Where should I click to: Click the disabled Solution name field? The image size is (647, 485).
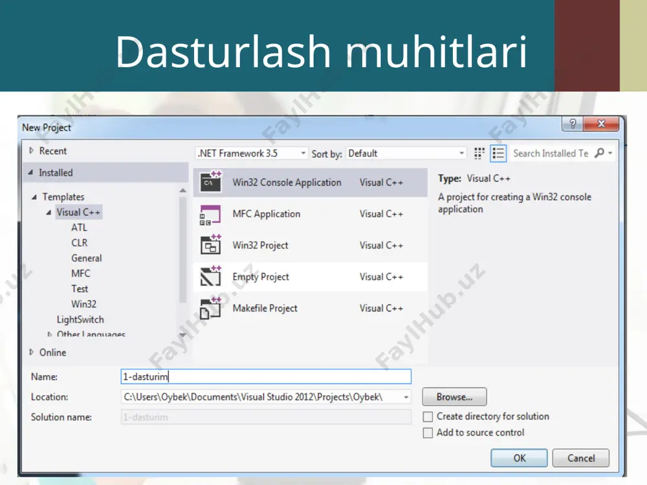point(266,417)
